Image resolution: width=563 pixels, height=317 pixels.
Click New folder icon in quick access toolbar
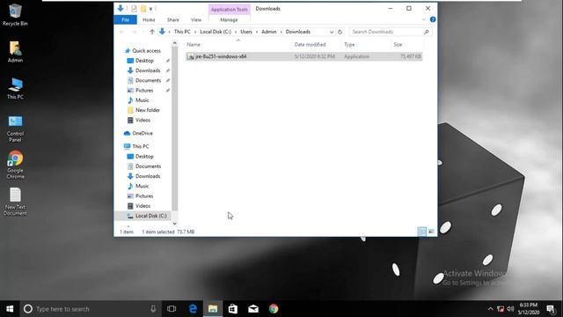point(143,9)
